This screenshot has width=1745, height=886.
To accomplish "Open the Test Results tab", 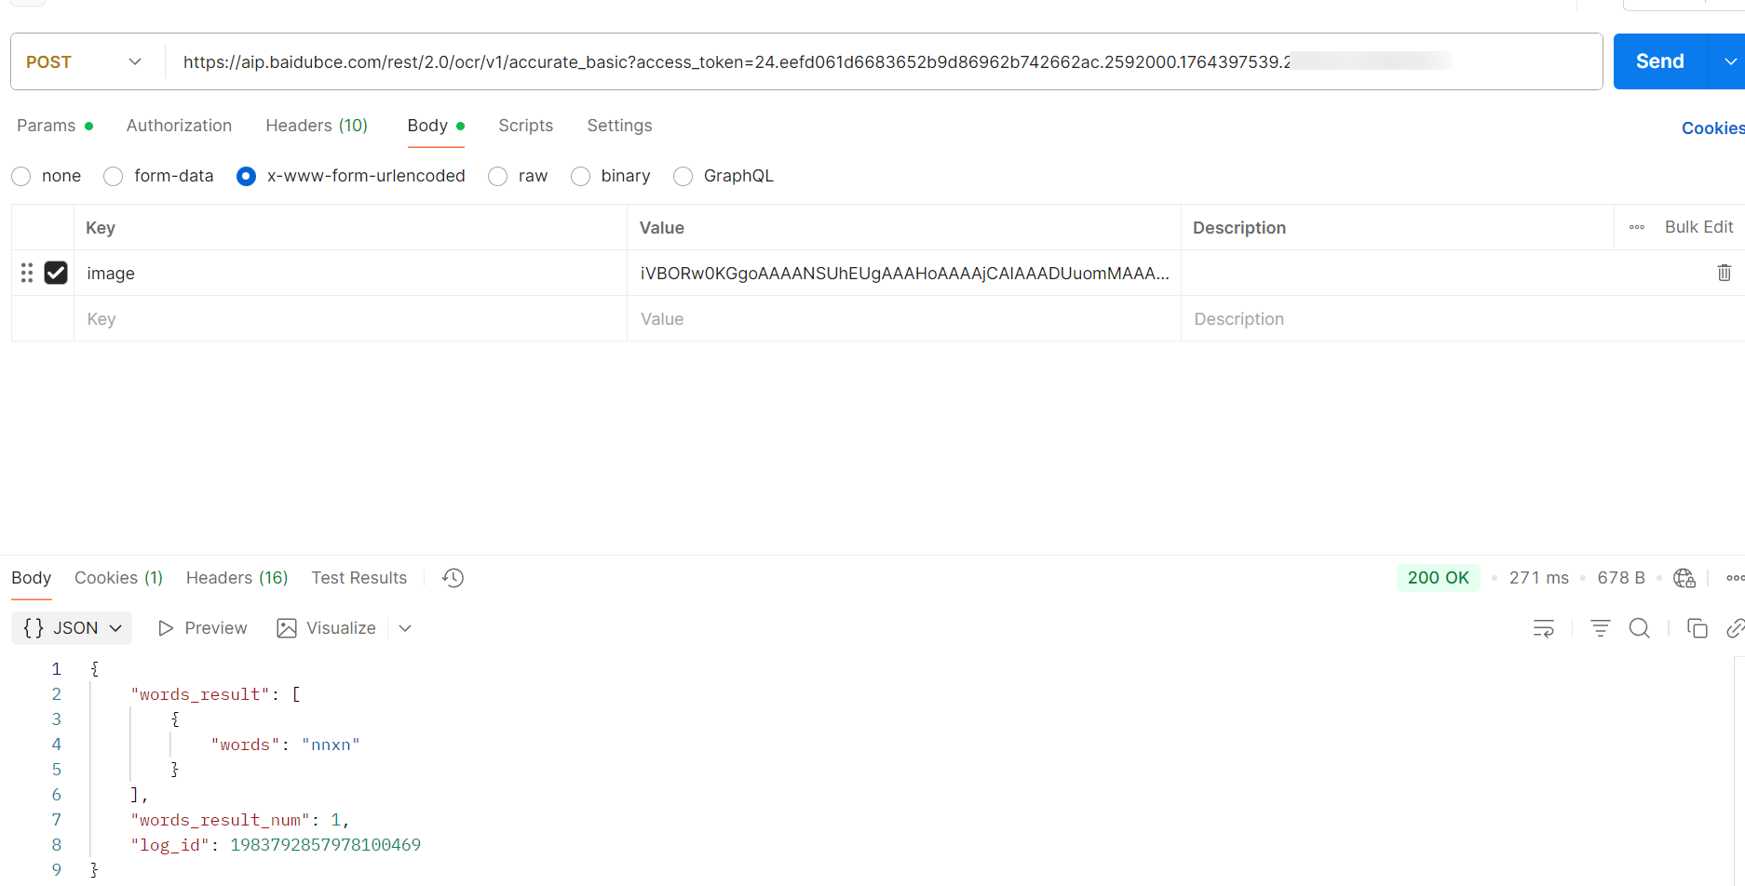I will pyautogui.click(x=358, y=578).
